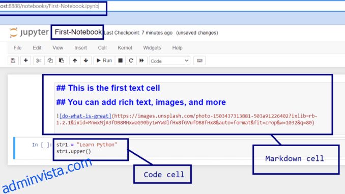Open the Insert menu
Screen dimensions: 345x194
pyautogui.click(x=80, y=48)
